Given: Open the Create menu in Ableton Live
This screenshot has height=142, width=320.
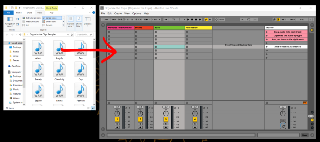Looking at the screenshot, I should coord(118,13).
